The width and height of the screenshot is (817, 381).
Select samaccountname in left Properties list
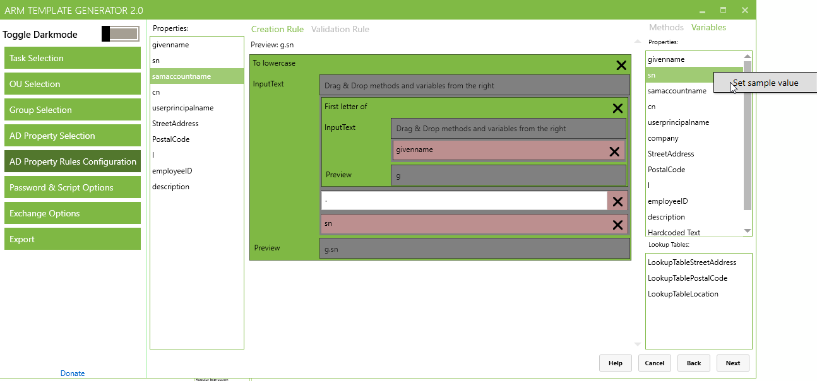tap(197, 76)
